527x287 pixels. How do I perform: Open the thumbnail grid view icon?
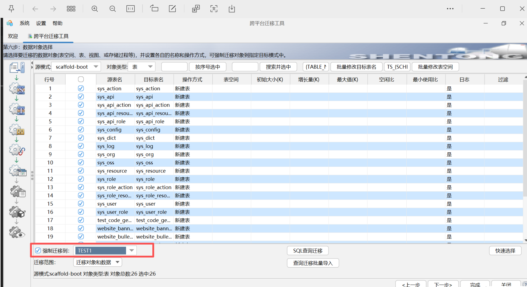point(71,9)
